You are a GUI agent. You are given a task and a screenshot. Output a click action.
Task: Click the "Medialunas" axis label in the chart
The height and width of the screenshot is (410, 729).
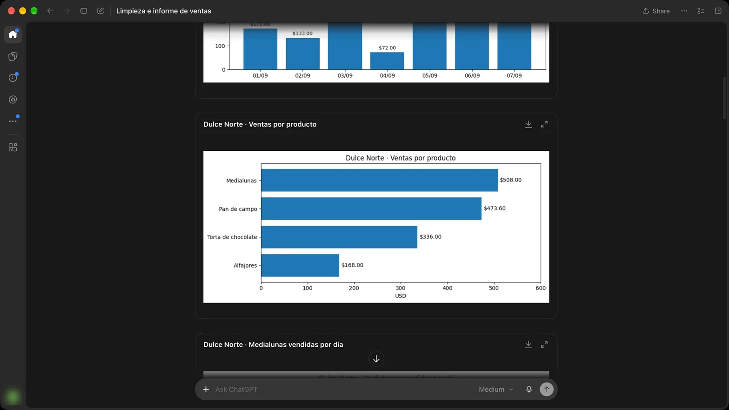(241, 181)
